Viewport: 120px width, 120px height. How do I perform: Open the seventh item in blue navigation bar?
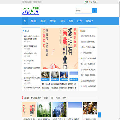80,21
